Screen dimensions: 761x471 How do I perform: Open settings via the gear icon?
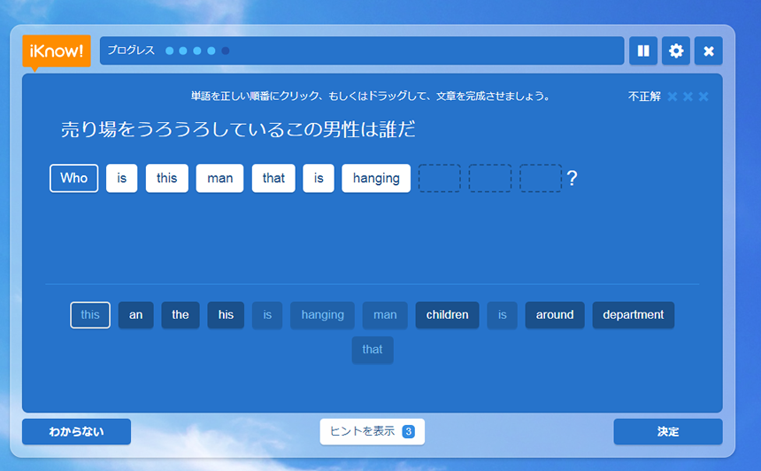[x=676, y=51]
